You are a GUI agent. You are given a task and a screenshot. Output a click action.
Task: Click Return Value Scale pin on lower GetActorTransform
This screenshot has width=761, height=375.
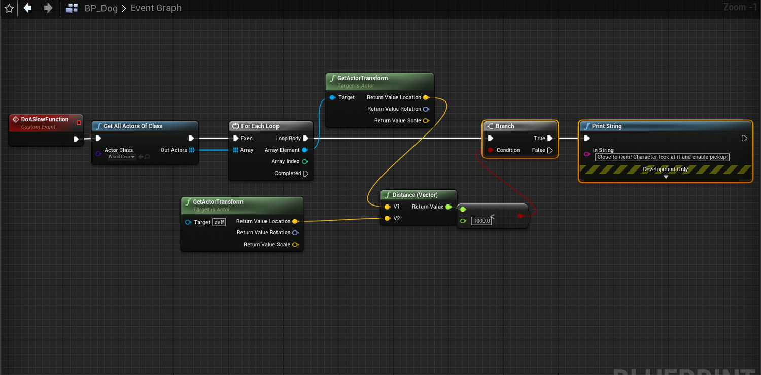click(x=295, y=244)
